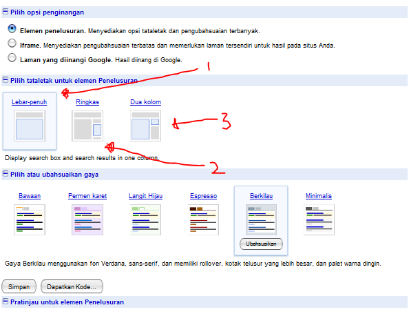
Task: Click the Ubahsuaikan button
Action: 261,244
